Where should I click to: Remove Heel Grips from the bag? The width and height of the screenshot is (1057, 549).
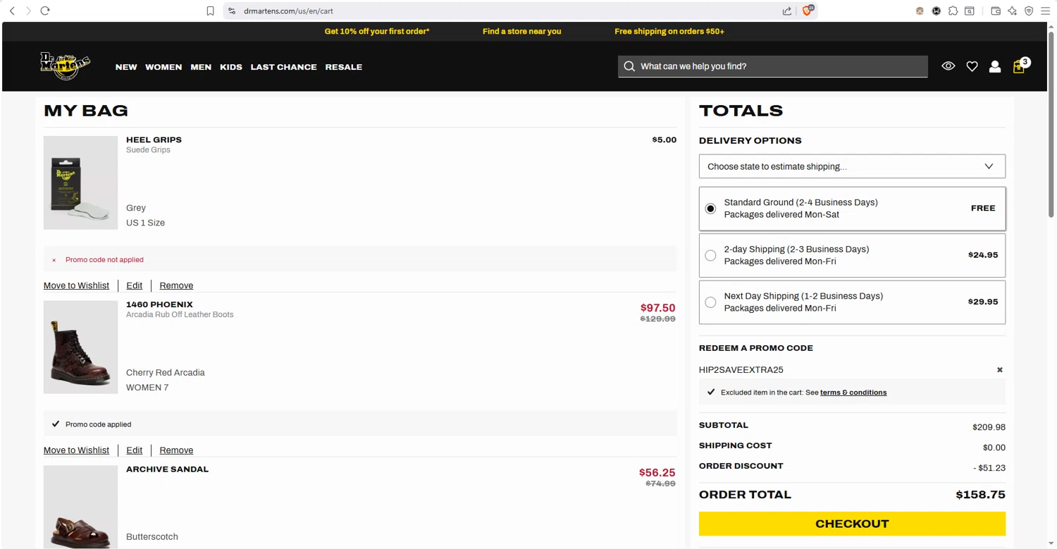[x=176, y=285]
